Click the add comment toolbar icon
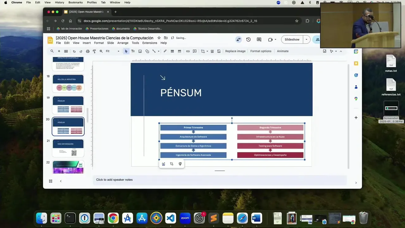Viewport: 405px width, 228px height. [195, 51]
